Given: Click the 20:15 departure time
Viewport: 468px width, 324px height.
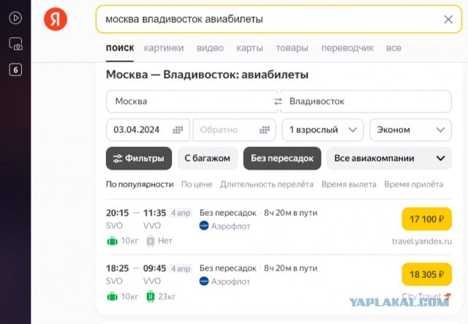Looking at the screenshot, I should [x=117, y=213].
